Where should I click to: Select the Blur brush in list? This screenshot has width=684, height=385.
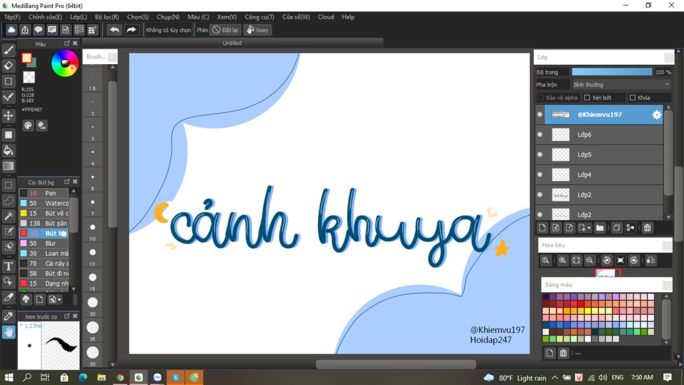tap(43, 243)
